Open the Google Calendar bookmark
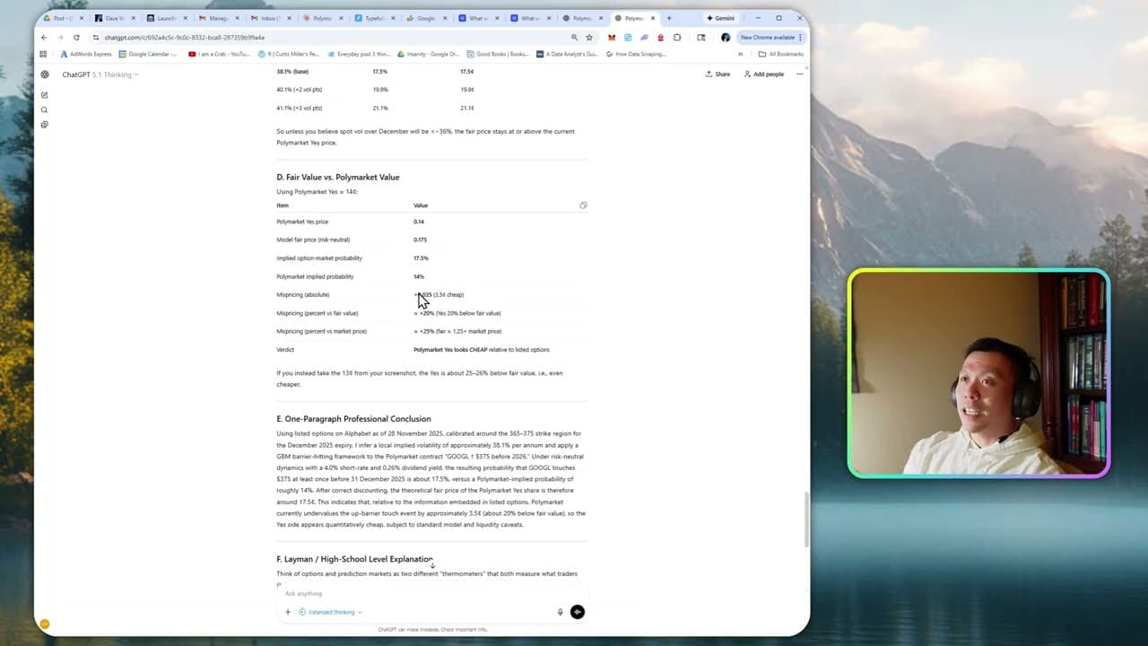The width and height of the screenshot is (1148, 646). pyautogui.click(x=148, y=54)
